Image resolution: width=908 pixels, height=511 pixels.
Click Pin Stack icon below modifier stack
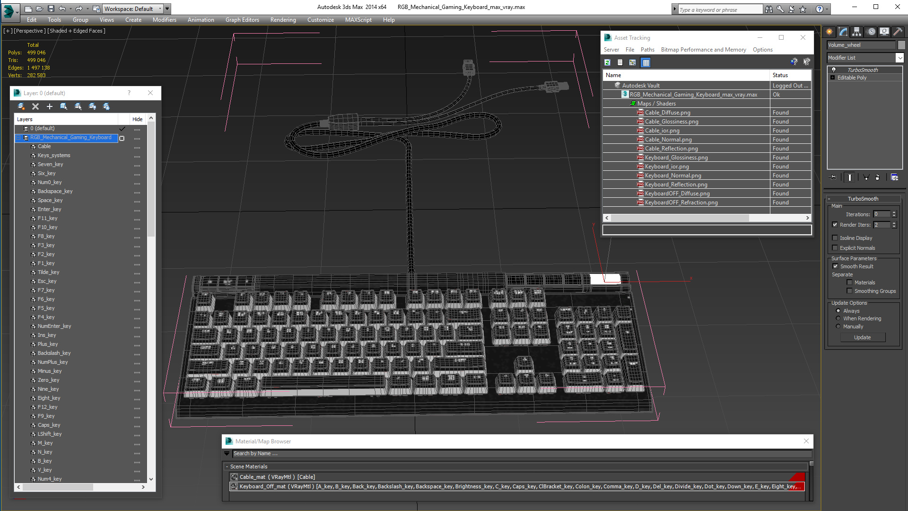click(833, 177)
